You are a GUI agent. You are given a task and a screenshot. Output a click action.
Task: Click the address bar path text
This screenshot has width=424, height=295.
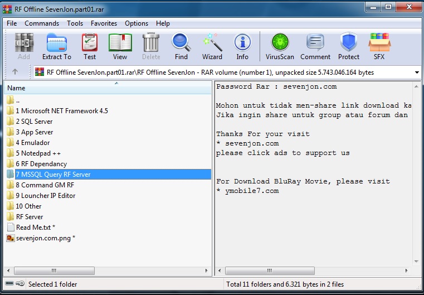(210, 72)
